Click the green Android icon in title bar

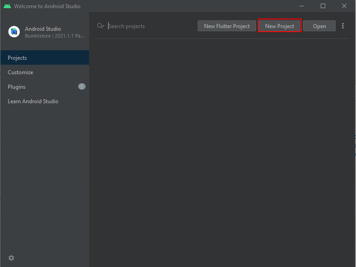point(7,6)
